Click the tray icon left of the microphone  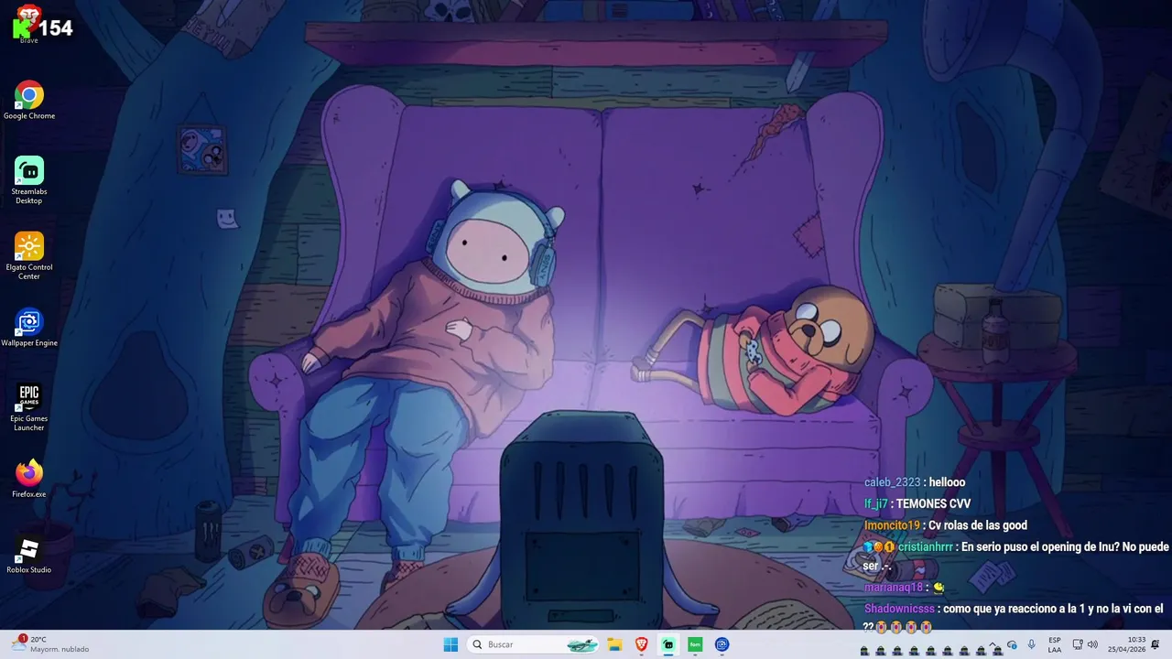pyautogui.click(x=1012, y=644)
